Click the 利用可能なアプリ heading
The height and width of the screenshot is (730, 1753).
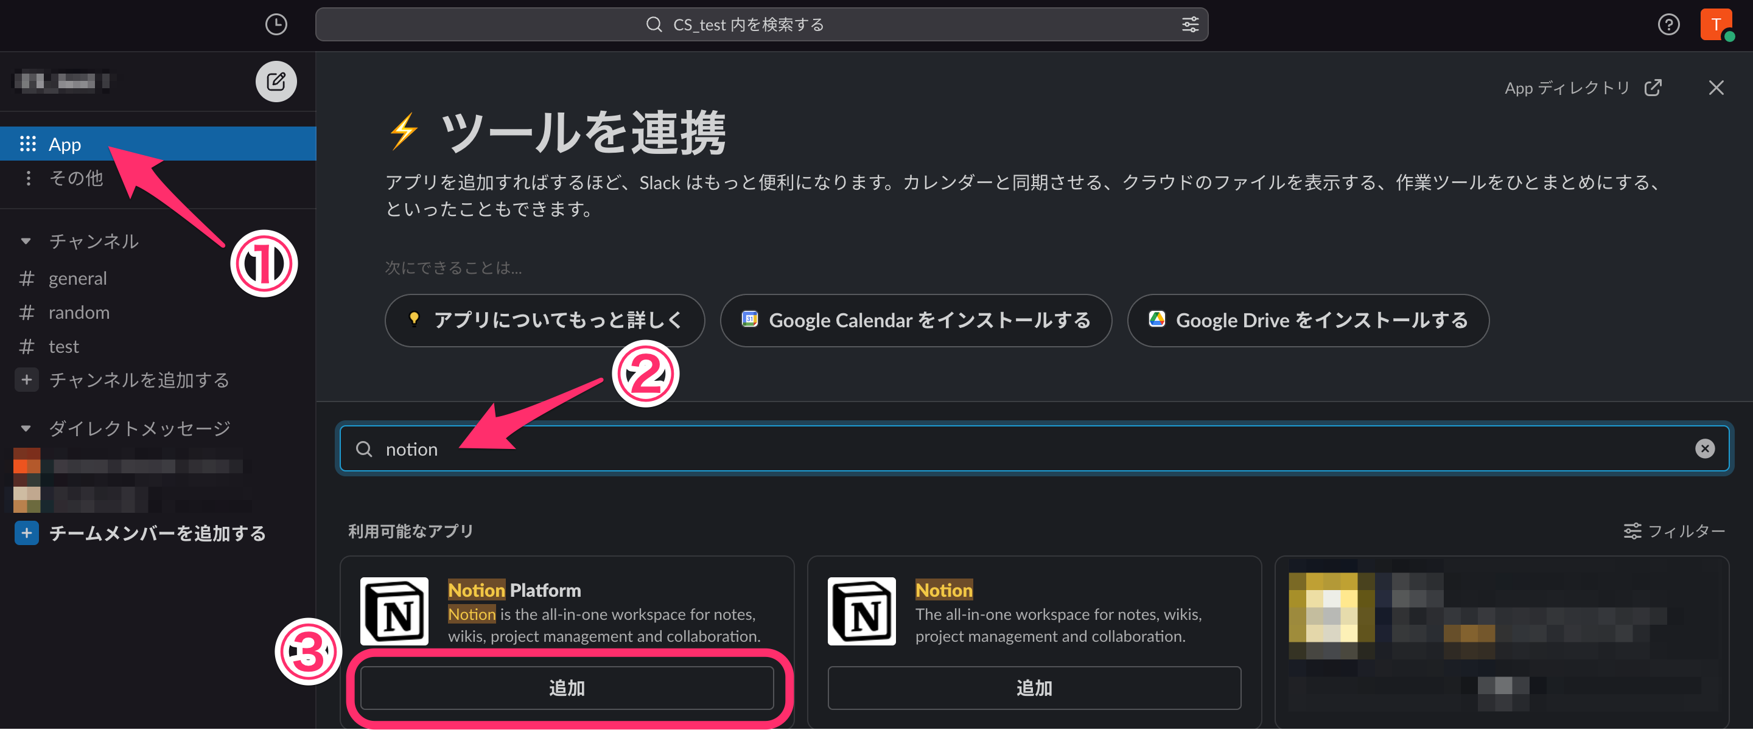coord(410,530)
